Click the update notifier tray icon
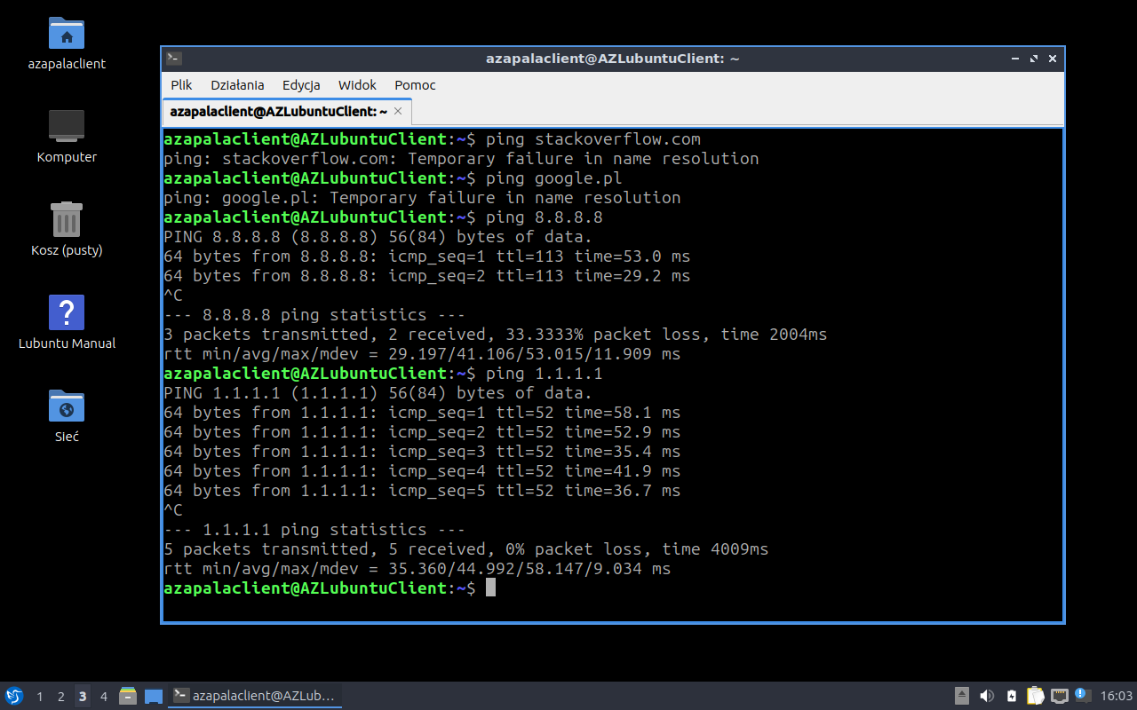 coord(1083,695)
